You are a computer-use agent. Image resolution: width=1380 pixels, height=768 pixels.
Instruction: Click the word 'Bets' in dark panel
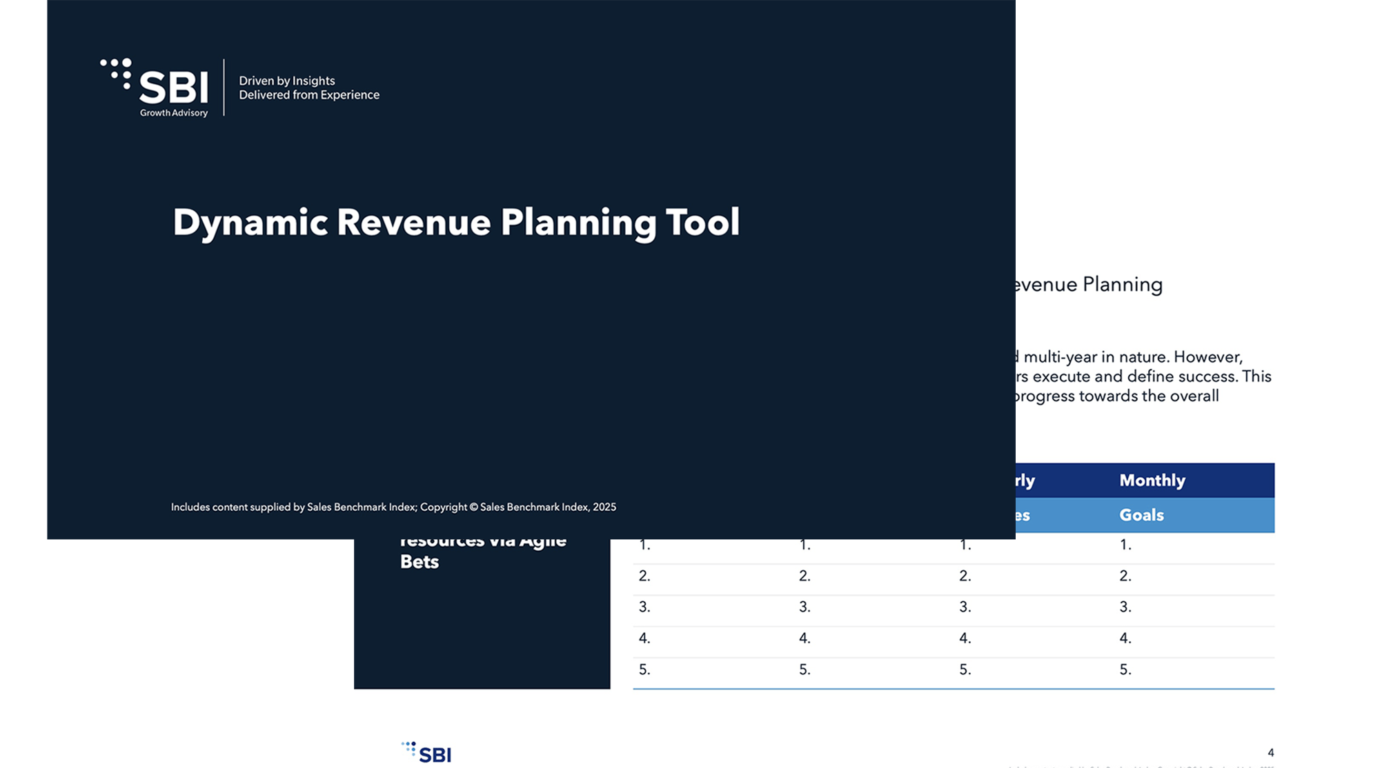coord(420,562)
